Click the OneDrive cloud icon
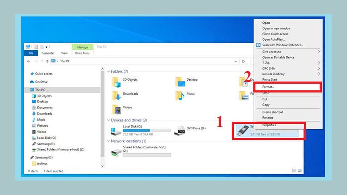The width and height of the screenshot is (347, 195). [x=32, y=82]
